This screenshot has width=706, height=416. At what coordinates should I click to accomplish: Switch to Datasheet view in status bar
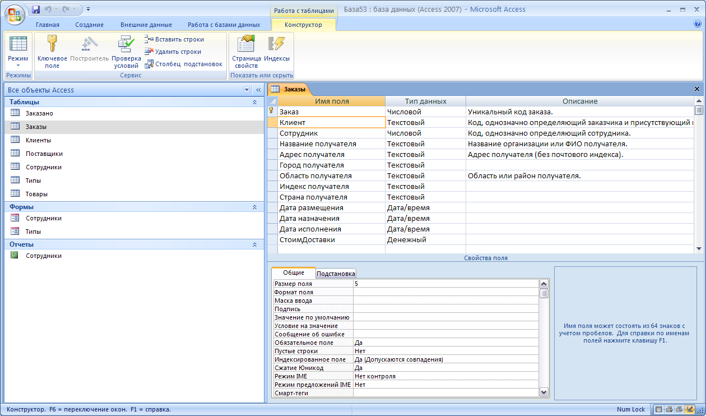click(659, 410)
